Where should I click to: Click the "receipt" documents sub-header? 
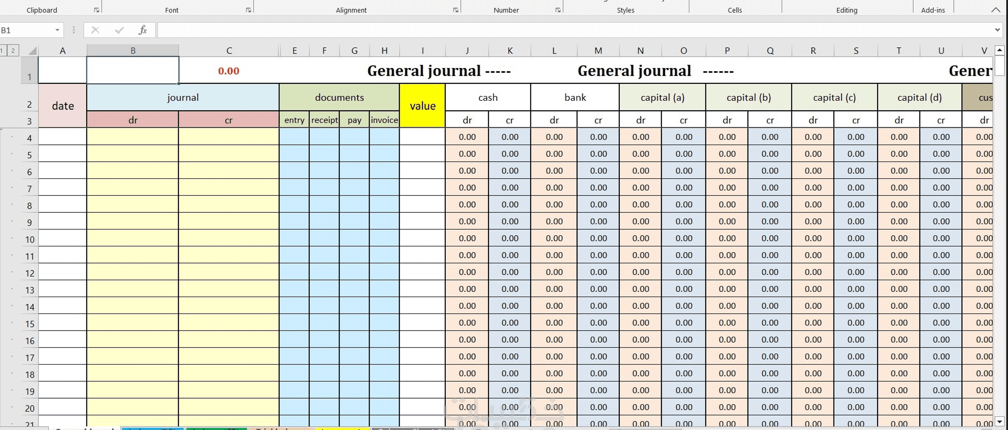tap(325, 120)
